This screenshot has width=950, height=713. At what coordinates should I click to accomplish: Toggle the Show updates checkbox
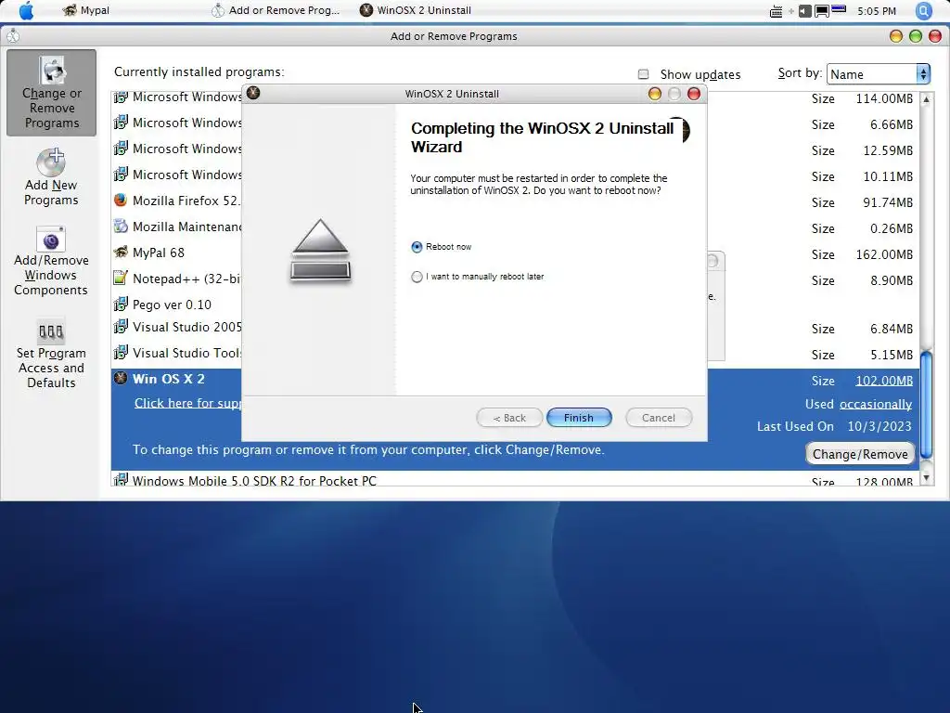pos(644,74)
